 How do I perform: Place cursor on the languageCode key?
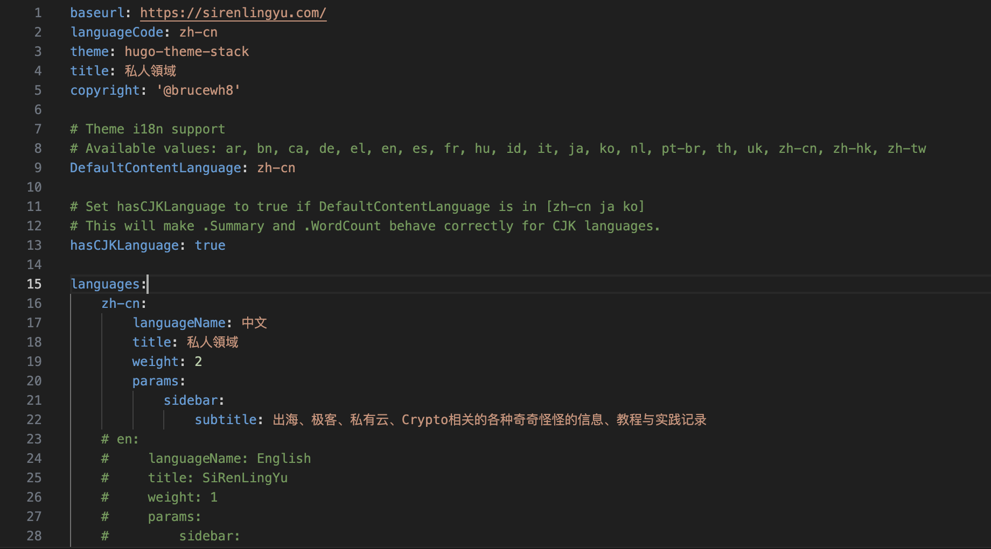click(116, 32)
